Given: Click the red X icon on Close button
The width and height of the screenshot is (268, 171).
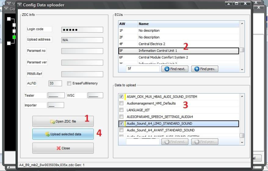Looking at the screenshot, I should coord(58,148).
